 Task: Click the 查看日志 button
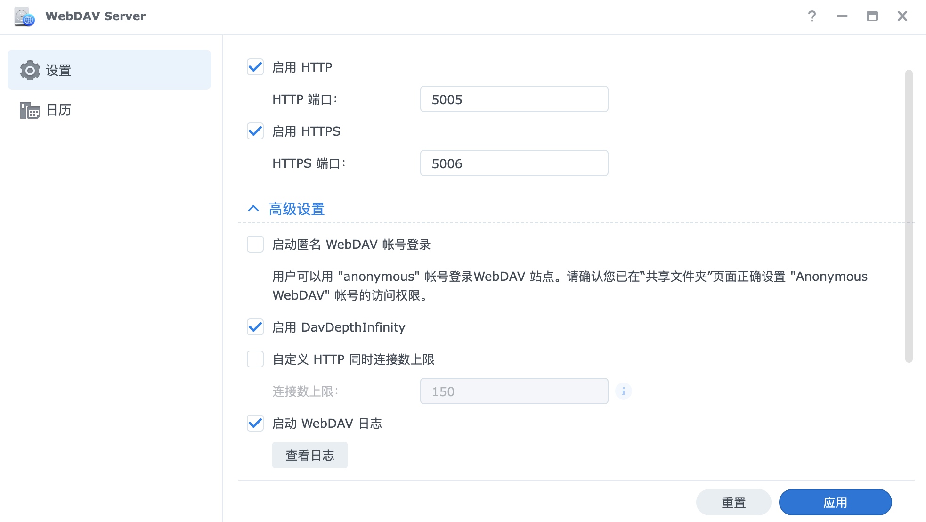[310, 455]
